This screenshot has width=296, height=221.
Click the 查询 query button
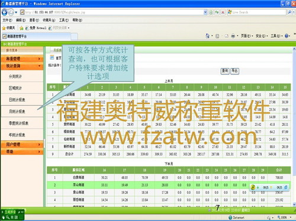[225, 71]
